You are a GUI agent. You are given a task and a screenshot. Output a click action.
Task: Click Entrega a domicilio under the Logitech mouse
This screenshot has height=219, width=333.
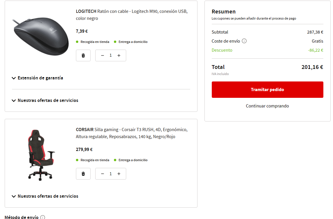pyautogui.click(x=131, y=42)
